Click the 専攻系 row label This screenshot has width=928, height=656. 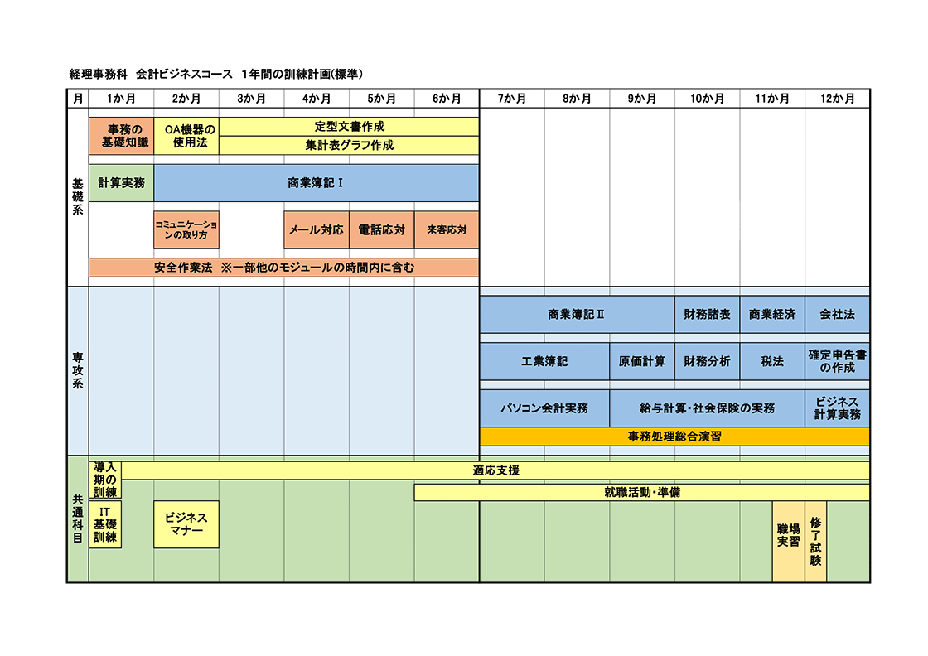point(78,371)
